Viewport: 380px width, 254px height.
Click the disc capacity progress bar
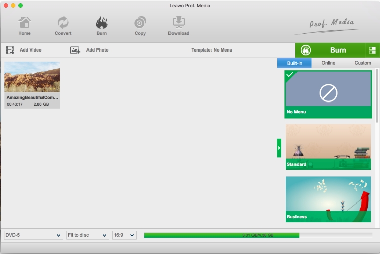(x=258, y=235)
